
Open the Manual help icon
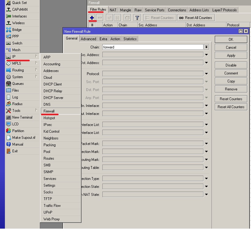[x=9, y=144]
